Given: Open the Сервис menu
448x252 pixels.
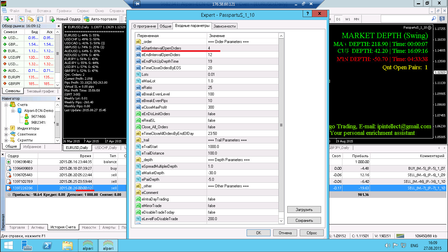Looking at the screenshot, I should (83, 11).
